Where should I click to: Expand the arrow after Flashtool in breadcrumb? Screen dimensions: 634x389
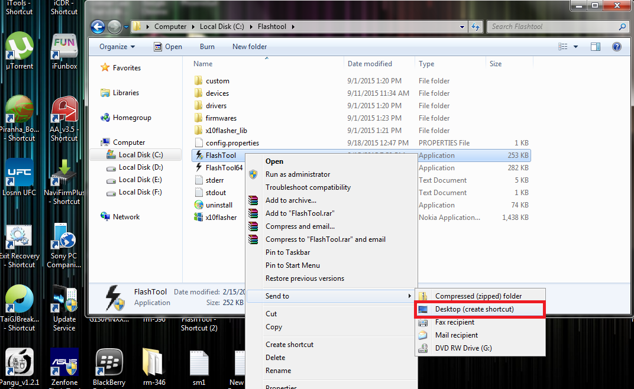coord(293,27)
